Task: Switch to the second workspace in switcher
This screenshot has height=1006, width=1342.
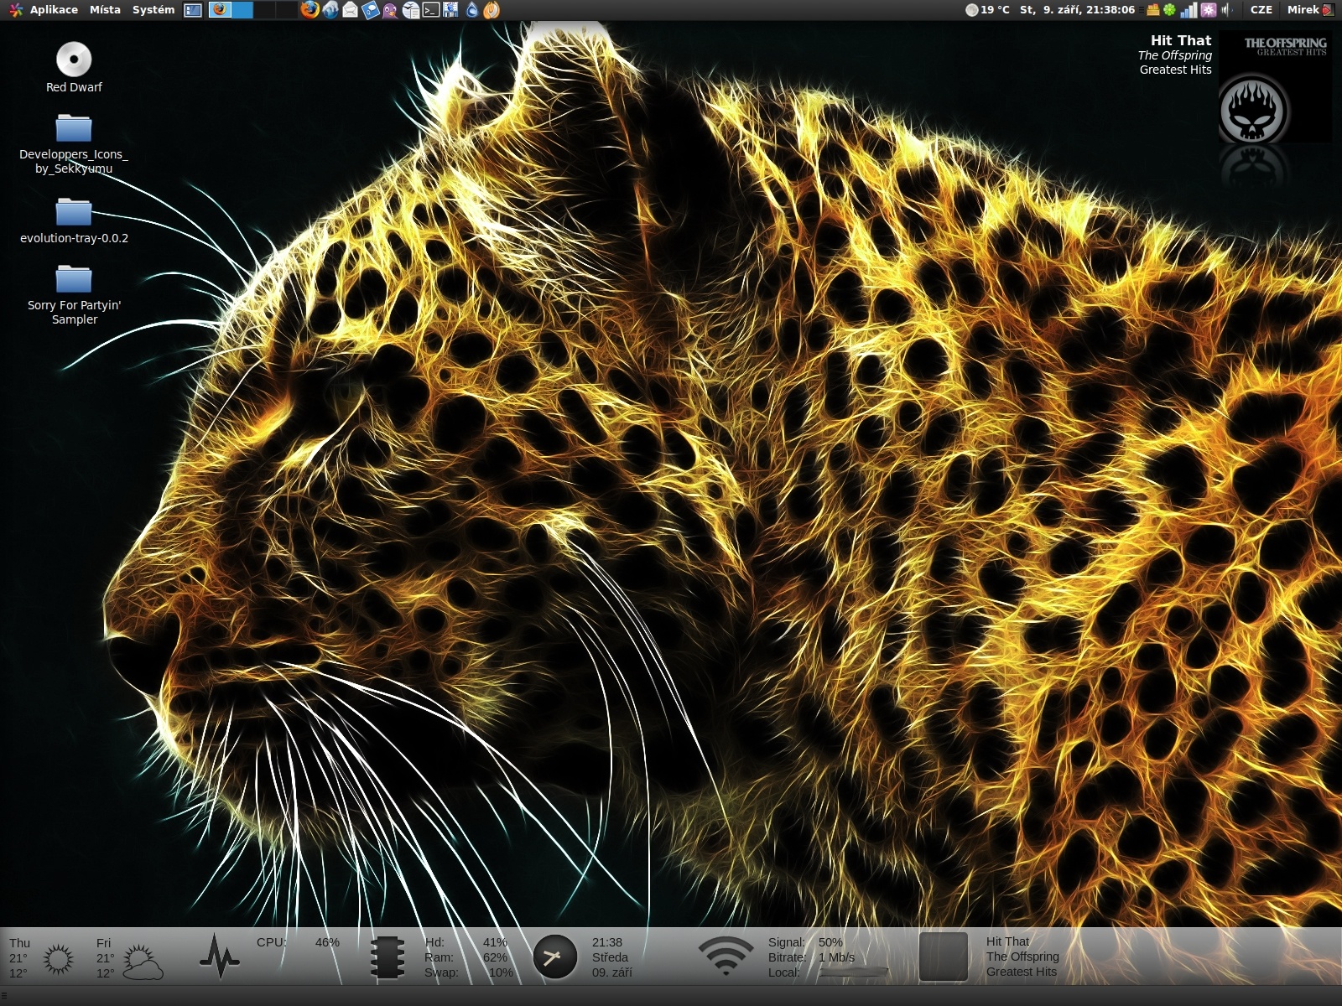Action: 242,10
